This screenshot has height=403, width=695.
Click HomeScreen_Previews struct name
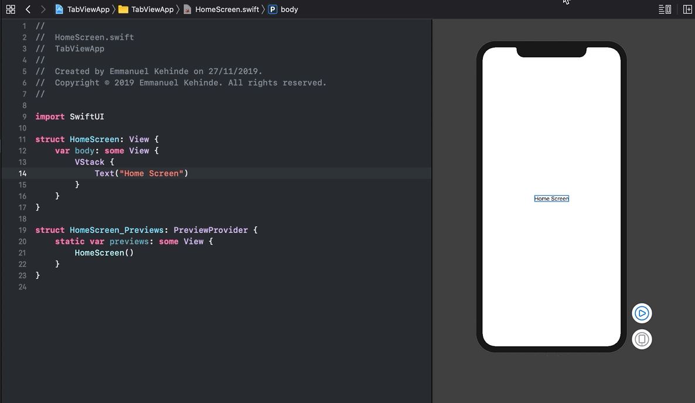pyautogui.click(x=117, y=230)
